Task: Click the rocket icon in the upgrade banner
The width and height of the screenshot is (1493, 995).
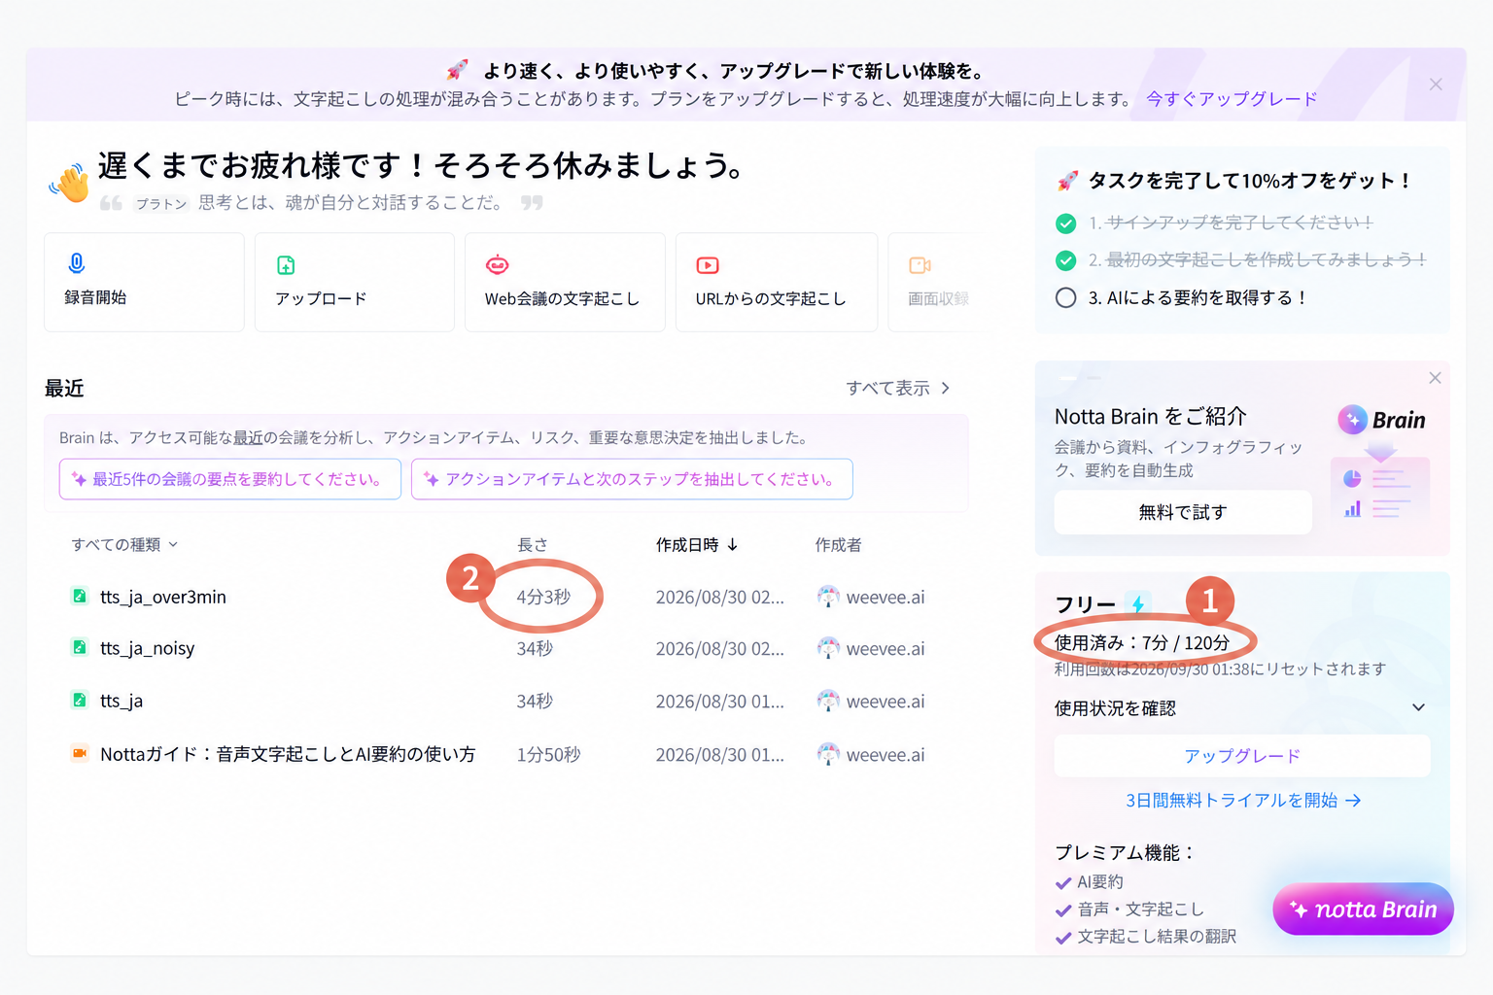Action: tap(457, 70)
